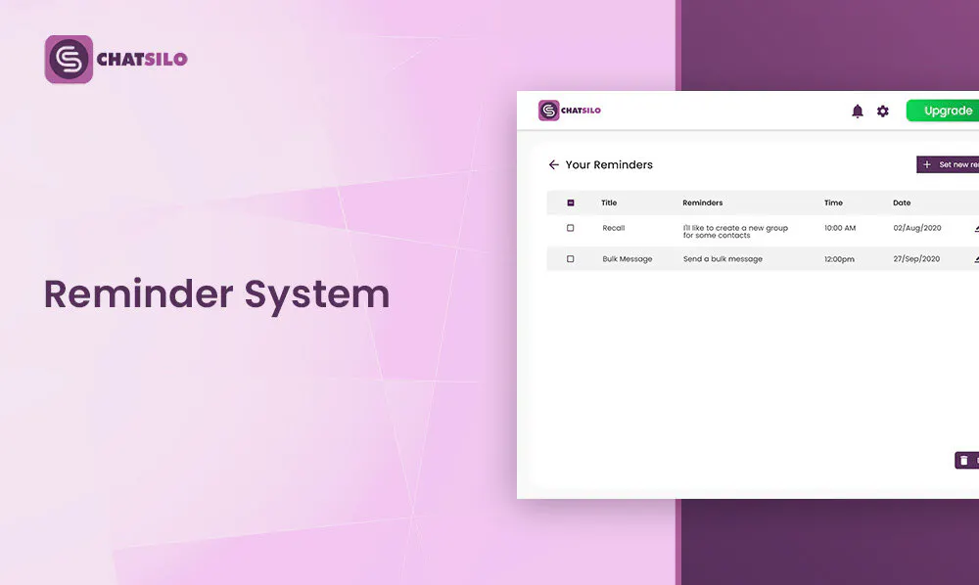Viewport: 979px width, 585px height.
Task: Click the Time column header
Action: 833,202
